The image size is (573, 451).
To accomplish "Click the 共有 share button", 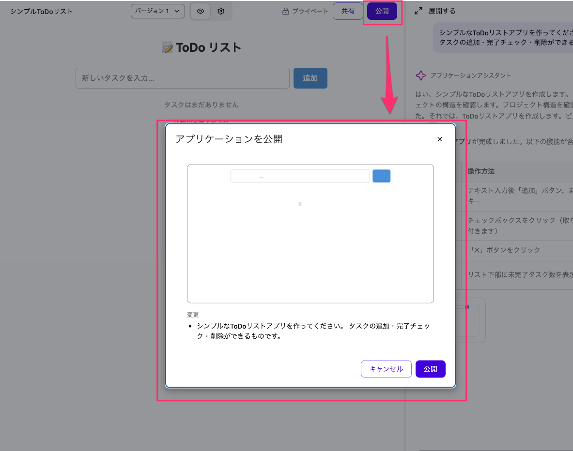I will (348, 11).
